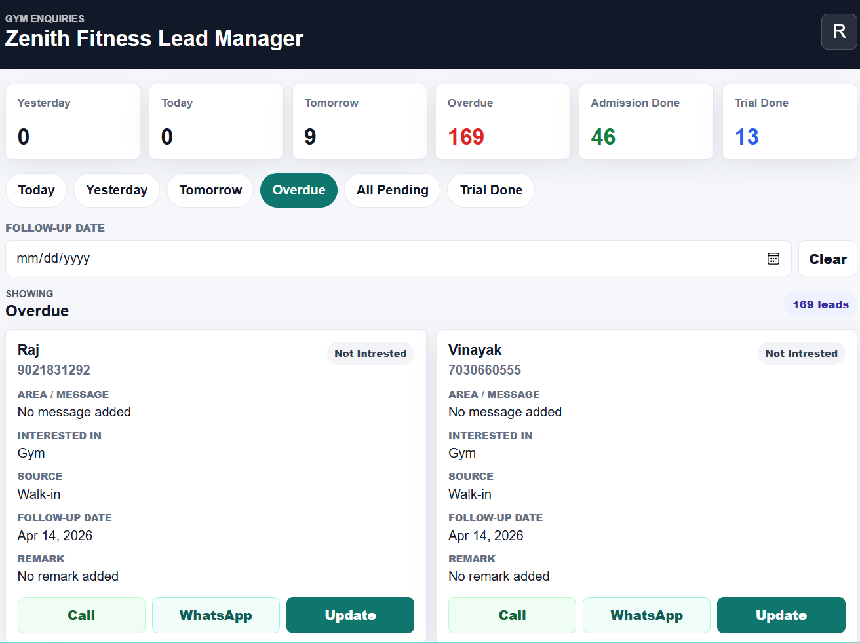Click the GYM ENQUIRIES header label

pos(45,18)
